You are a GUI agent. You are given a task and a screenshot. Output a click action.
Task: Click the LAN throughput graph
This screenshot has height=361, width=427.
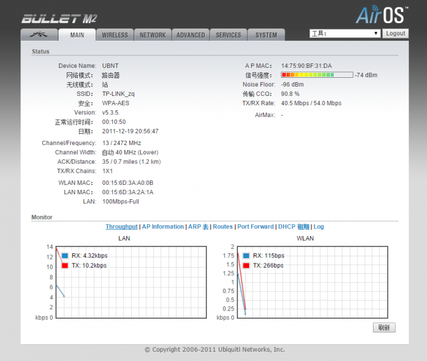pos(131,282)
